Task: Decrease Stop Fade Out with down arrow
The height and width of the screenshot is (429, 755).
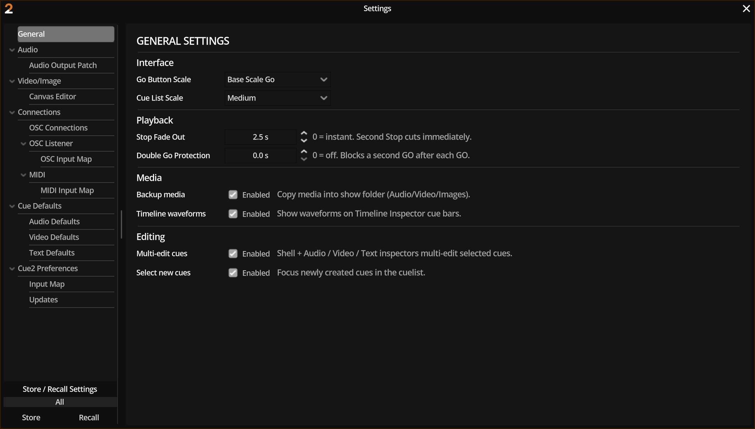Action: [304, 141]
